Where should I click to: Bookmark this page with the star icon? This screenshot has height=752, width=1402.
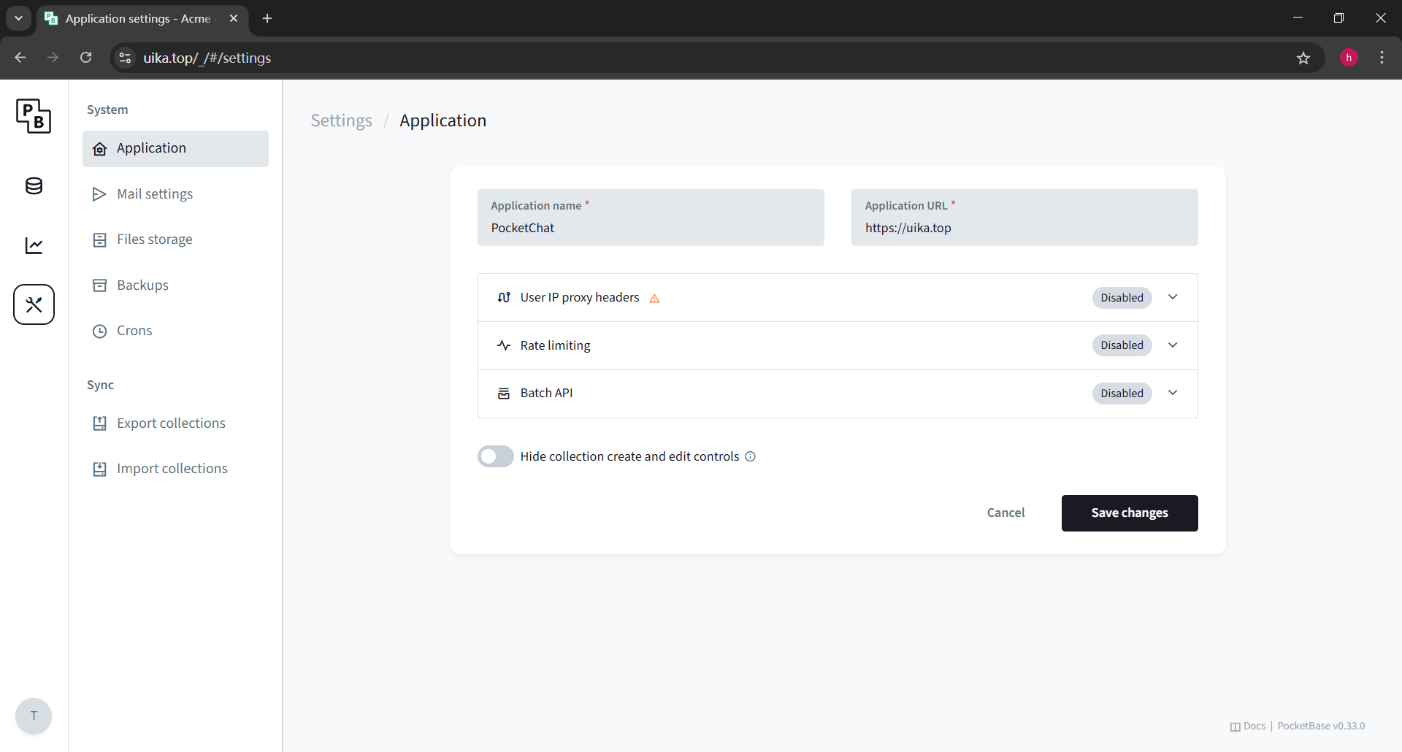[x=1303, y=58]
